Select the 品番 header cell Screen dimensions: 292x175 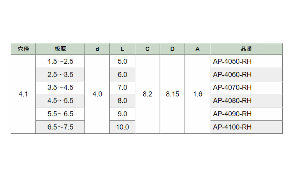point(246,49)
